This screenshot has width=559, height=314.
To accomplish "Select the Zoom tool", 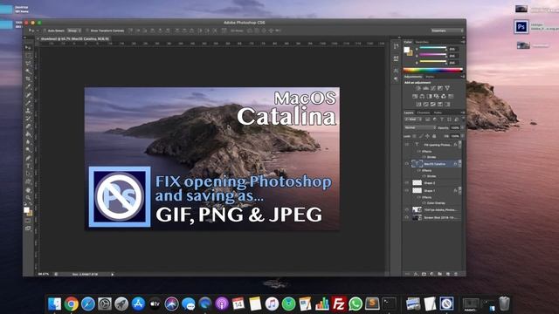I will pos(28,198).
